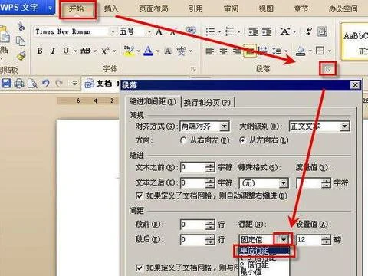Click the text highlight color icon

point(129,51)
